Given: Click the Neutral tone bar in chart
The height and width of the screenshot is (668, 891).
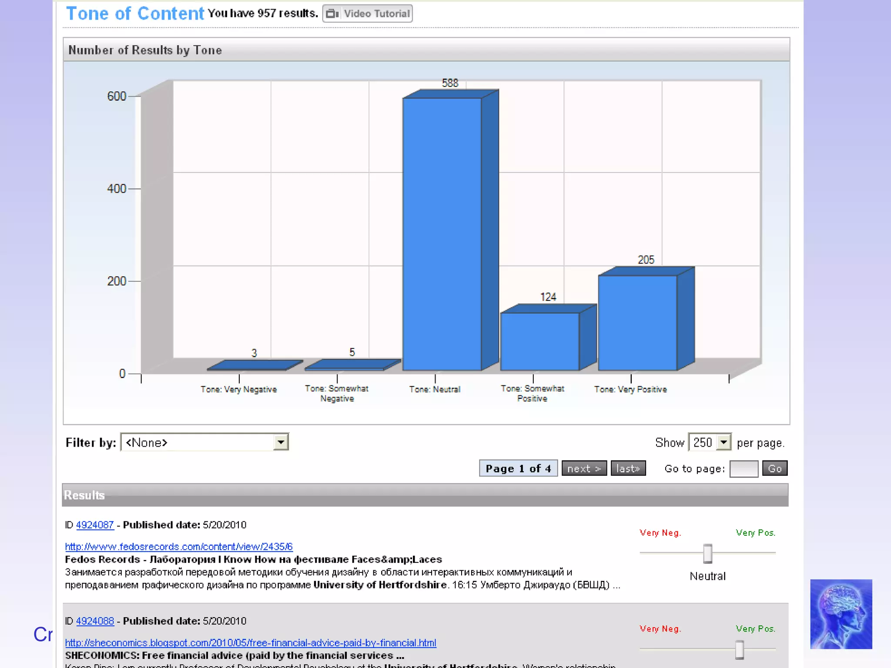Looking at the screenshot, I should click(x=442, y=235).
